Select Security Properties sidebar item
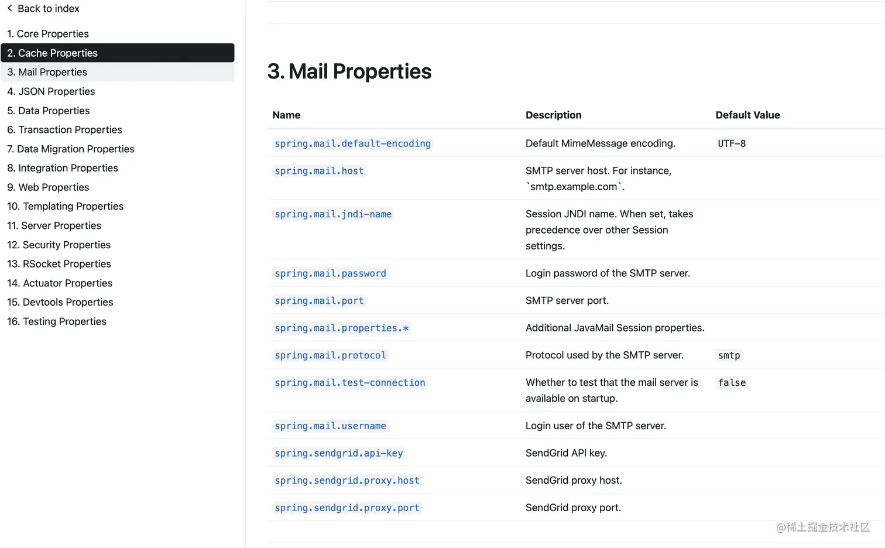This screenshot has height=548, width=885. pyautogui.click(x=59, y=245)
